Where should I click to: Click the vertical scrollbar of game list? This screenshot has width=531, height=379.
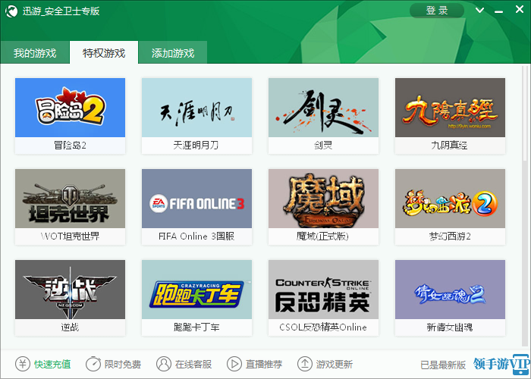coord(526,206)
